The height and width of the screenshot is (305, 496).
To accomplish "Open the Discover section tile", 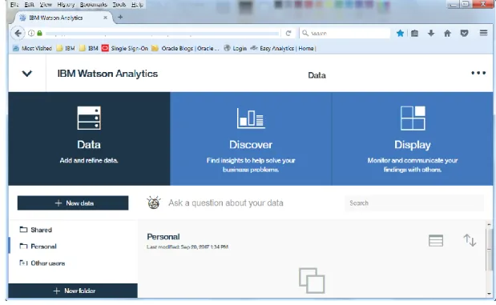I will pyautogui.click(x=251, y=138).
